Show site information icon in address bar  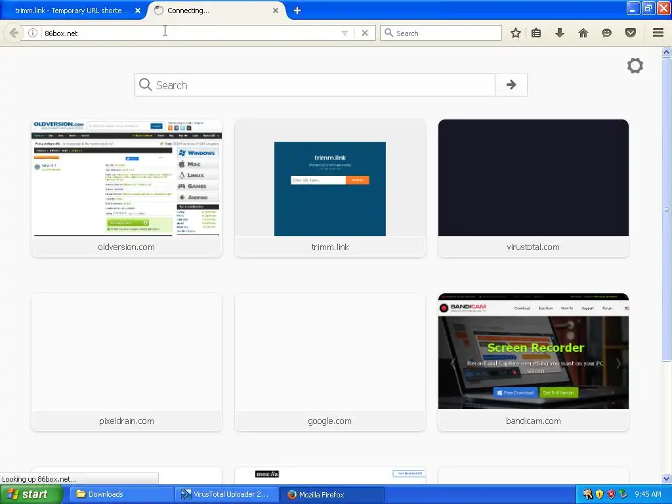(33, 33)
